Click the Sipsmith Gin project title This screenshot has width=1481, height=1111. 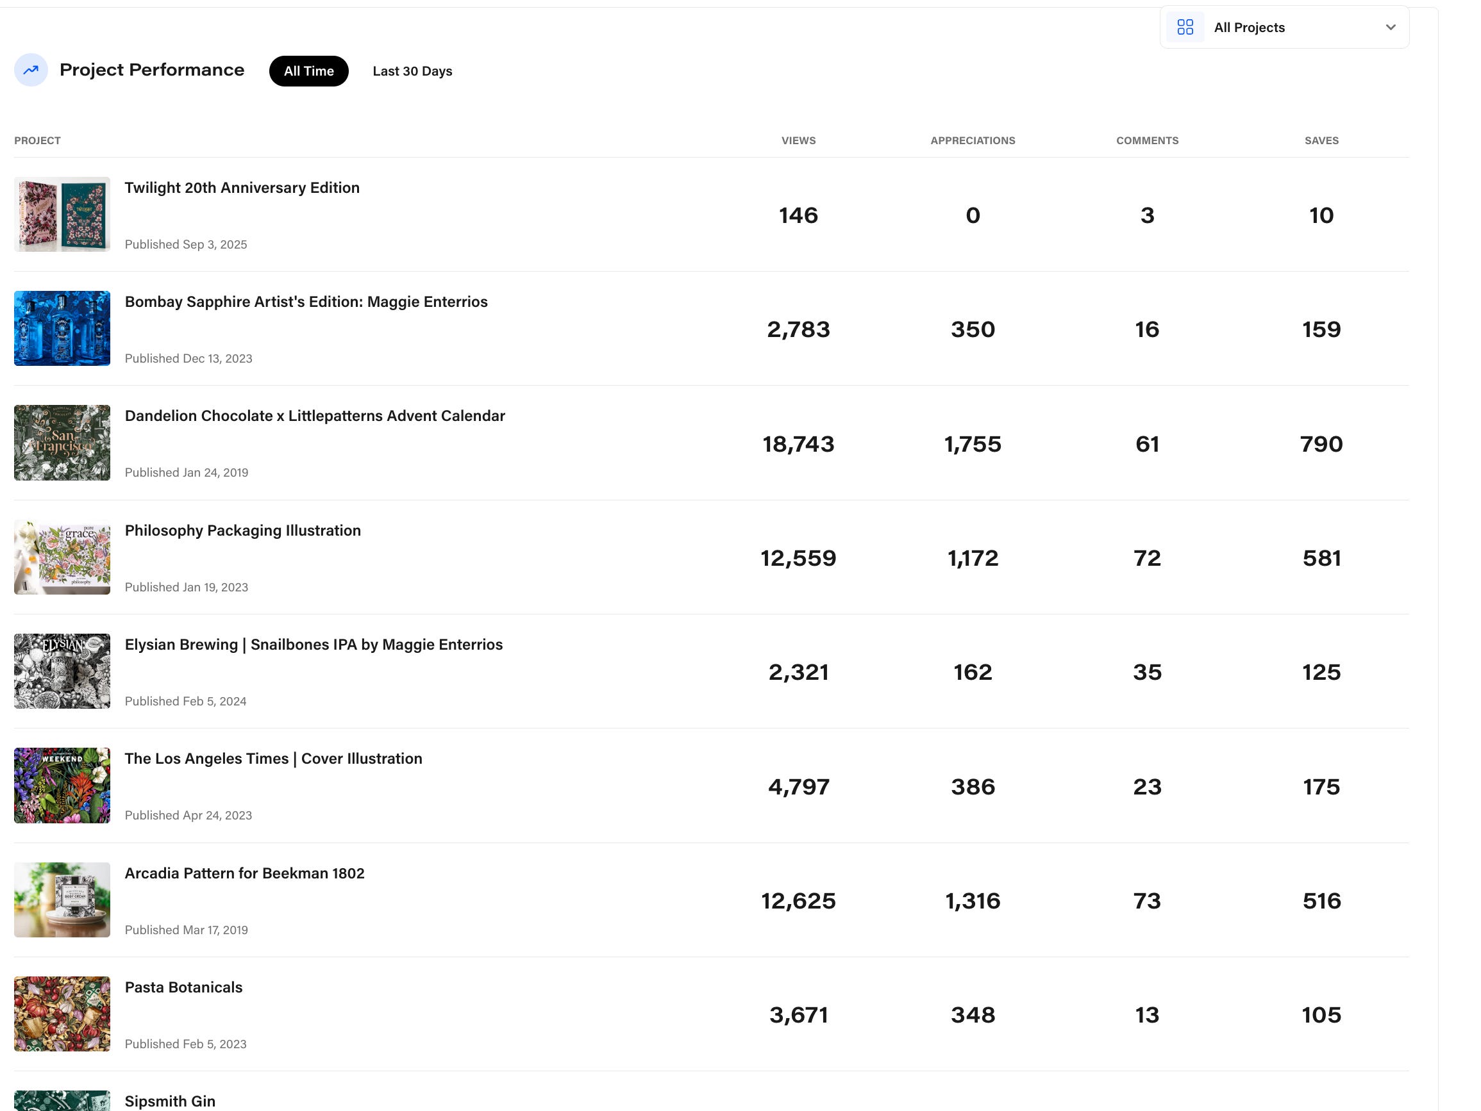[x=170, y=1100]
